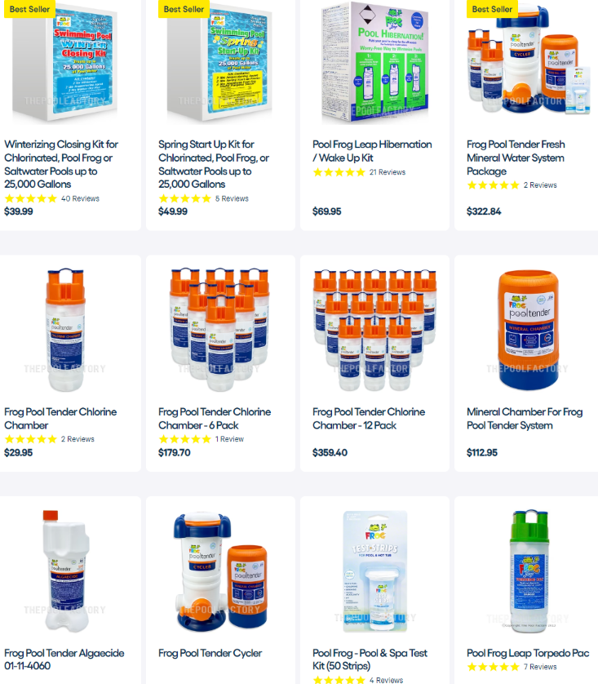Open Pool Frog Pool & Spa Test Kit link
The height and width of the screenshot is (684, 598).
370,660
